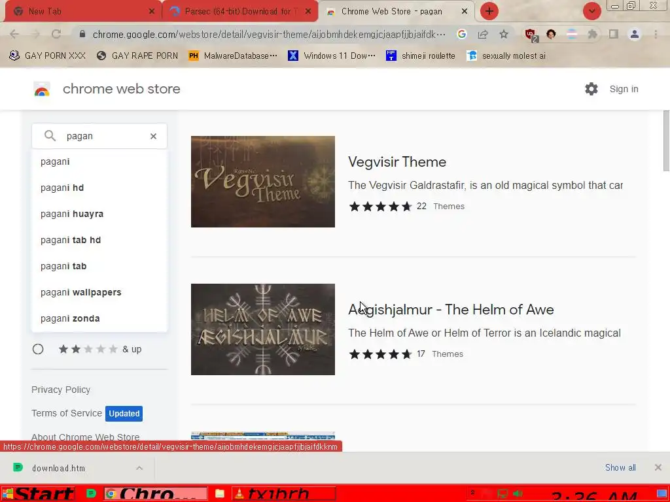Click the Vegvisir Theme thumbnail image
The height and width of the screenshot is (502, 670).
[263, 182]
